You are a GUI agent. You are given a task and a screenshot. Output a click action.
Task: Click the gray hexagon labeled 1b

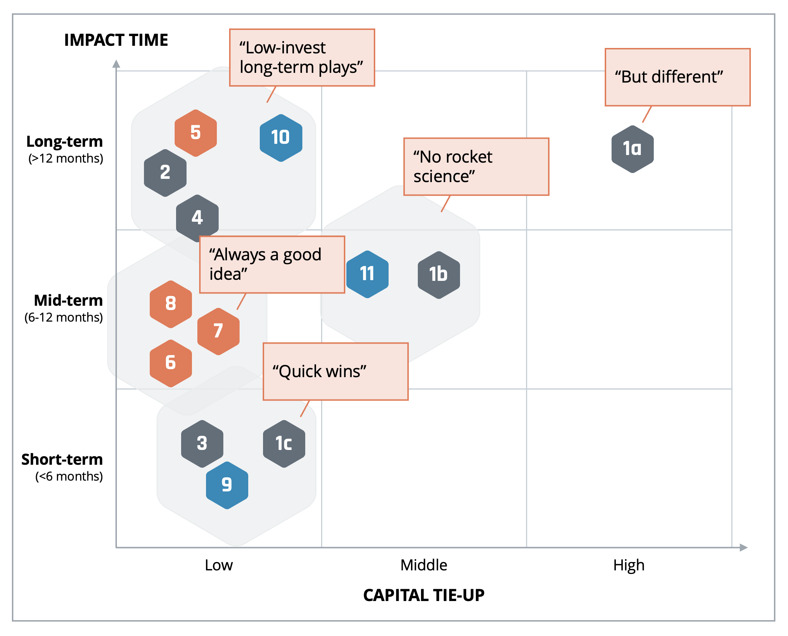[x=439, y=275]
